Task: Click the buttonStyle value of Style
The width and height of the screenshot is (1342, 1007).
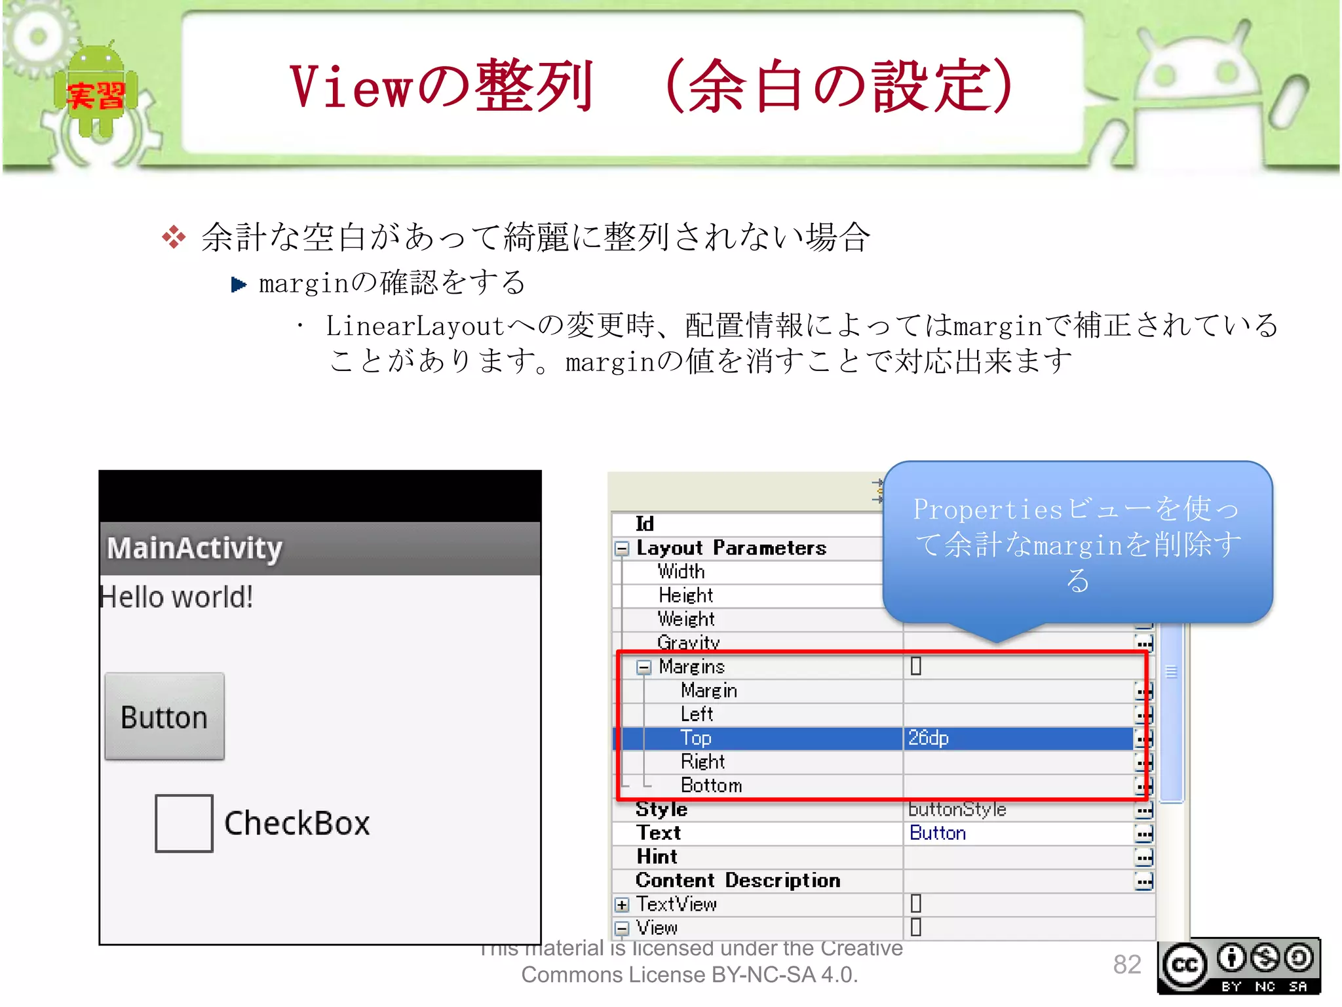Action: click(957, 810)
